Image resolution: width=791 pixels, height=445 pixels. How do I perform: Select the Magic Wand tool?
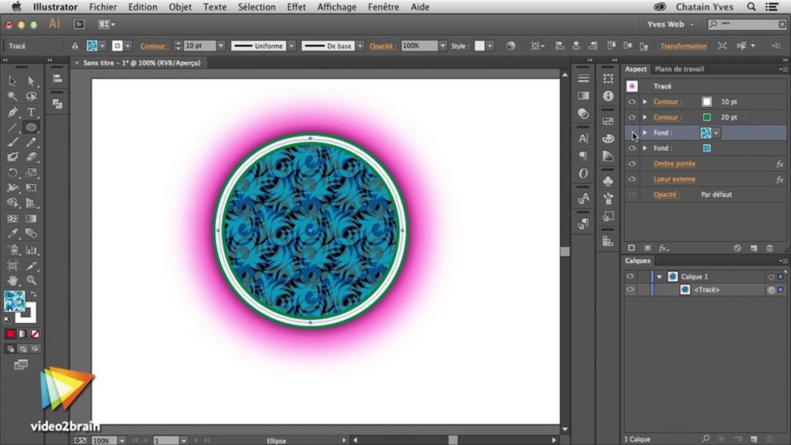coord(12,96)
